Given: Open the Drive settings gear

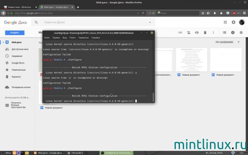Looking at the screenshot, I should pos(241,33).
